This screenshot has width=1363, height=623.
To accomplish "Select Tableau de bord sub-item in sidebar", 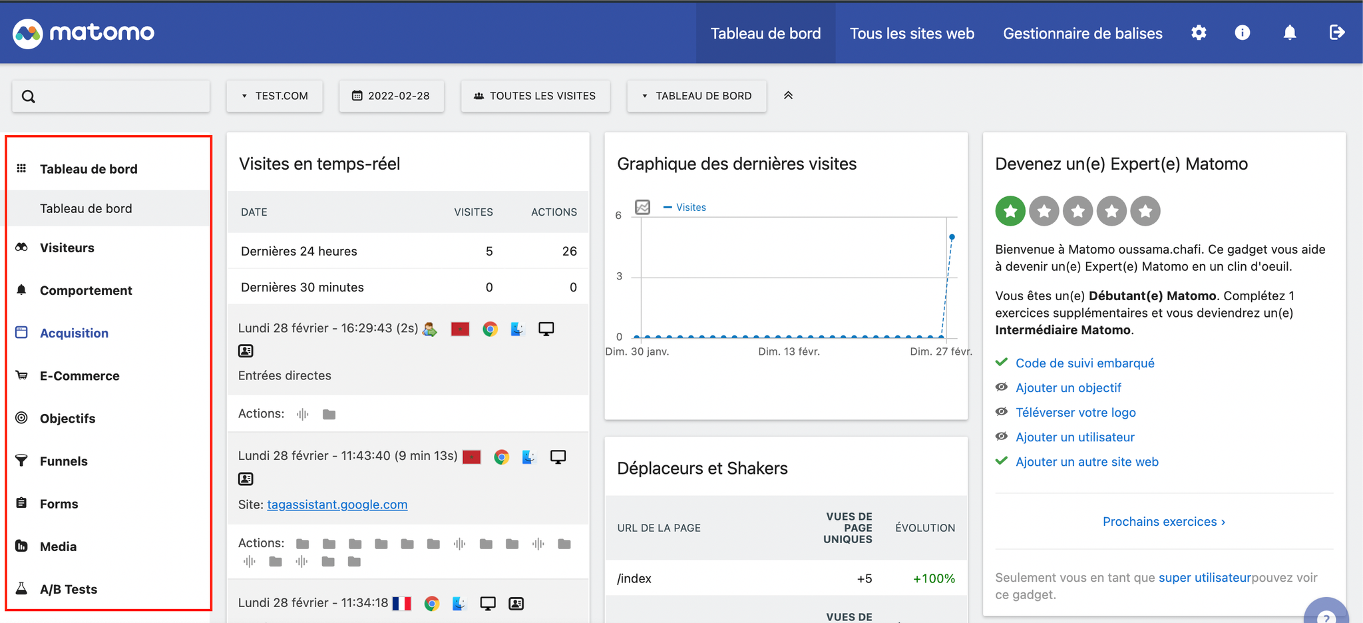I will (x=108, y=208).
